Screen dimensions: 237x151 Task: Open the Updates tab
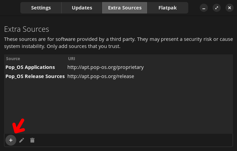click(82, 7)
